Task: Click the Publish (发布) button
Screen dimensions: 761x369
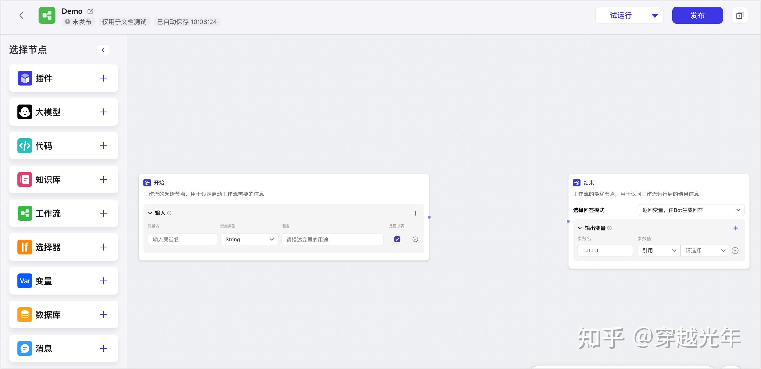Action: point(697,15)
